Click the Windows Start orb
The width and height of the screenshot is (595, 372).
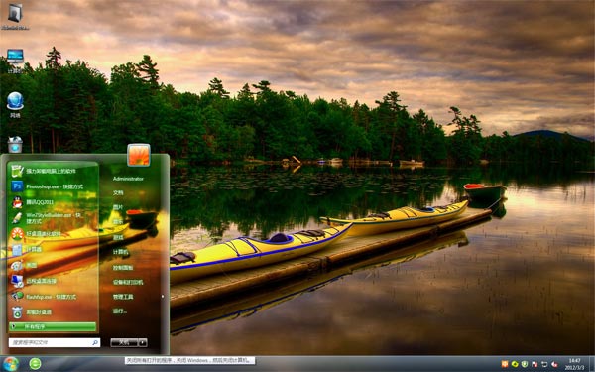click(11, 364)
